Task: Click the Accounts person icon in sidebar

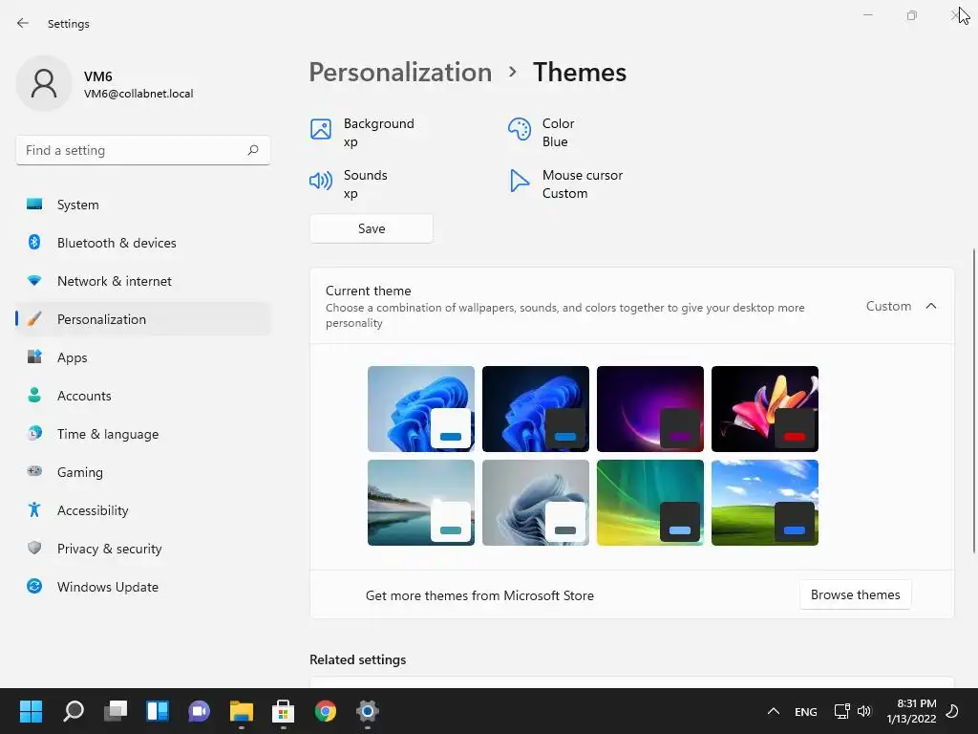Action: [34, 395]
